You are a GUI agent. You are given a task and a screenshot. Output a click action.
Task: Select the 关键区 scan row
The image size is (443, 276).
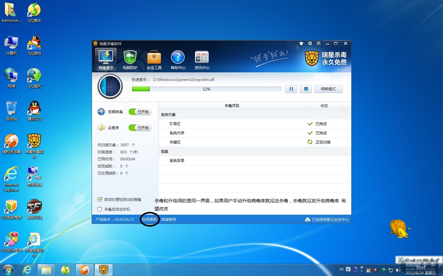[x=255, y=142]
